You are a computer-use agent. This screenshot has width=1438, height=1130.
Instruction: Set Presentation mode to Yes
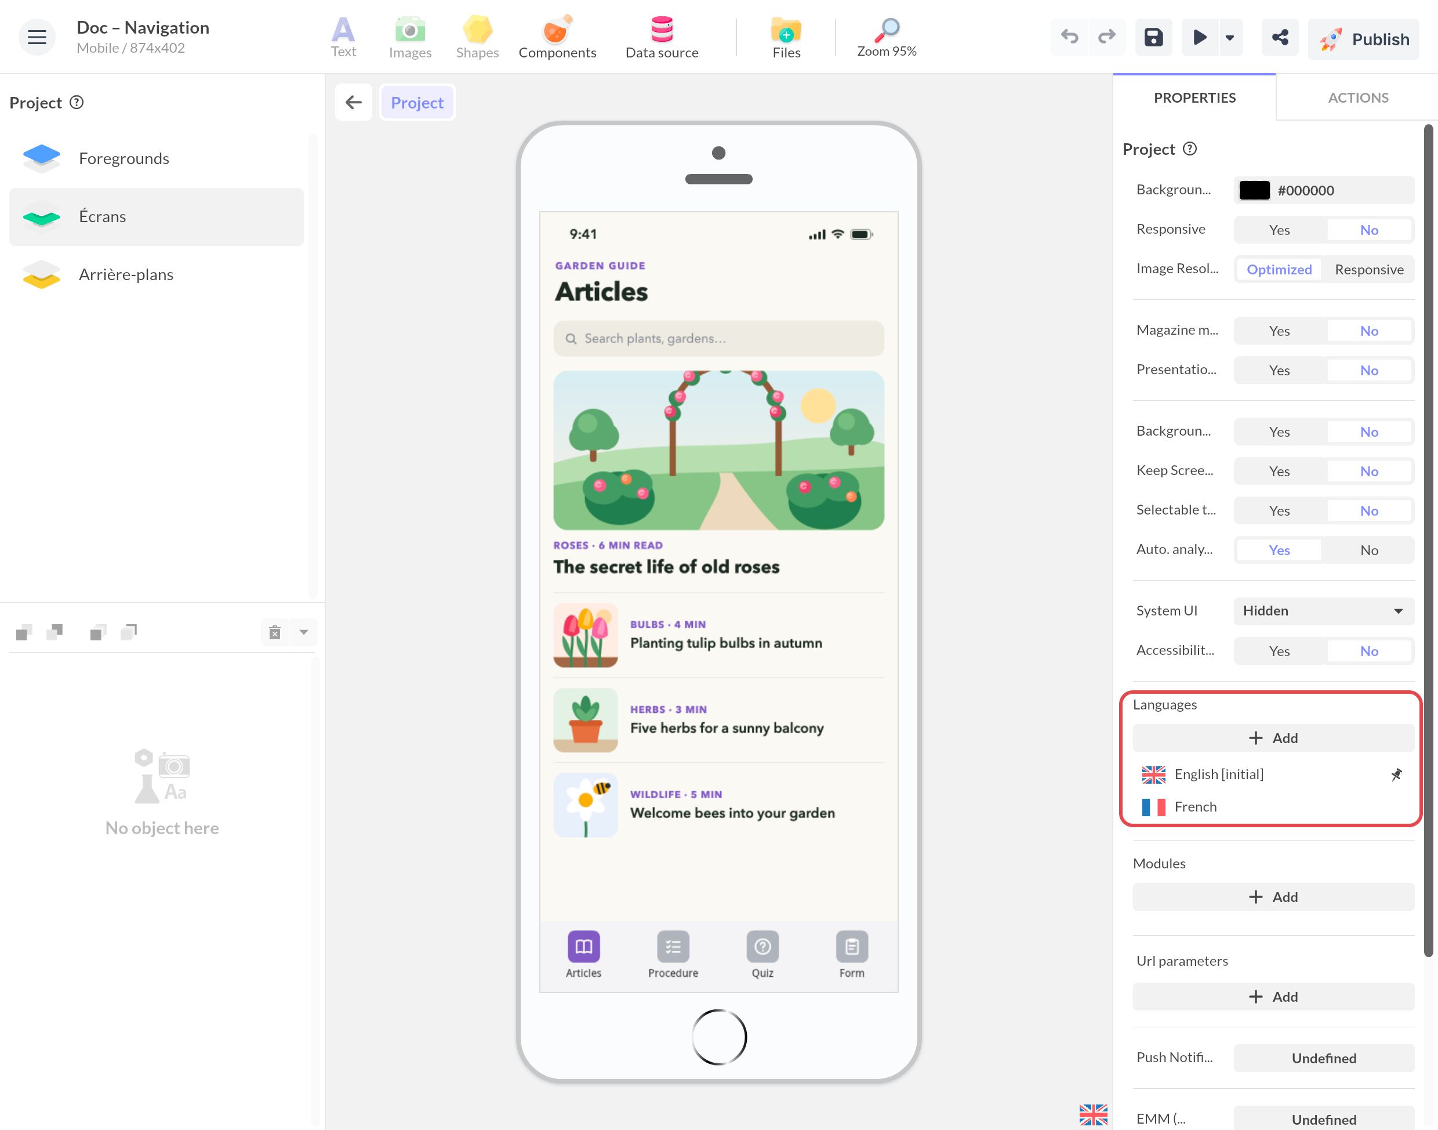tap(1279, 371)
